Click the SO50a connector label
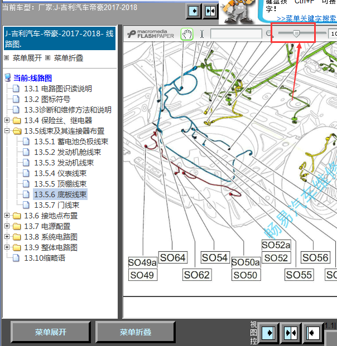 (246, 262)
